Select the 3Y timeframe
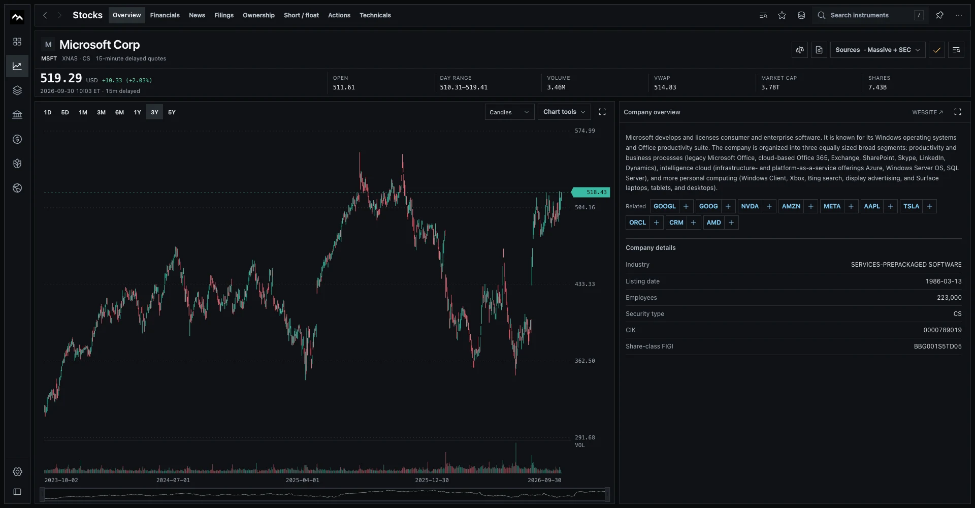The image size is (975, 508). click(155, 112)
